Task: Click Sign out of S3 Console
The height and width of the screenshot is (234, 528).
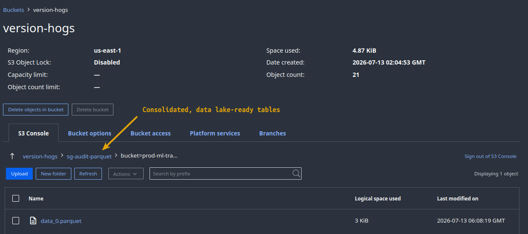Action: pos(491,156)
